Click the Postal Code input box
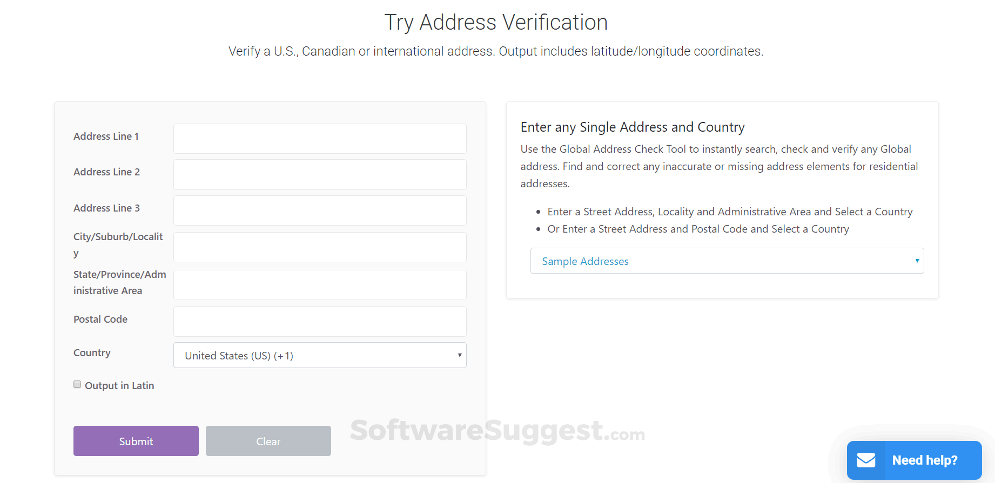The height and width of the screenshot is (483, 995). point(320,322)
